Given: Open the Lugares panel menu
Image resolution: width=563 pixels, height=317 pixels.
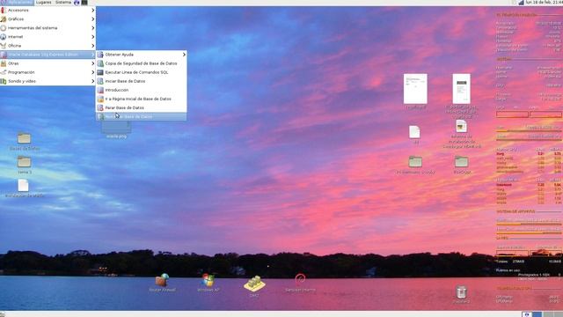Looking at the screenshot, I should [x=43, y=3].
